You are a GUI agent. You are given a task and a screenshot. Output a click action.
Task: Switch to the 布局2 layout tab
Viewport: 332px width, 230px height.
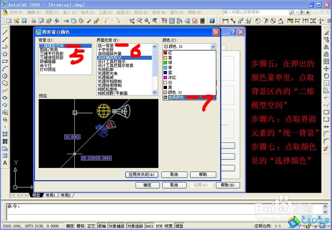[65, 195]
